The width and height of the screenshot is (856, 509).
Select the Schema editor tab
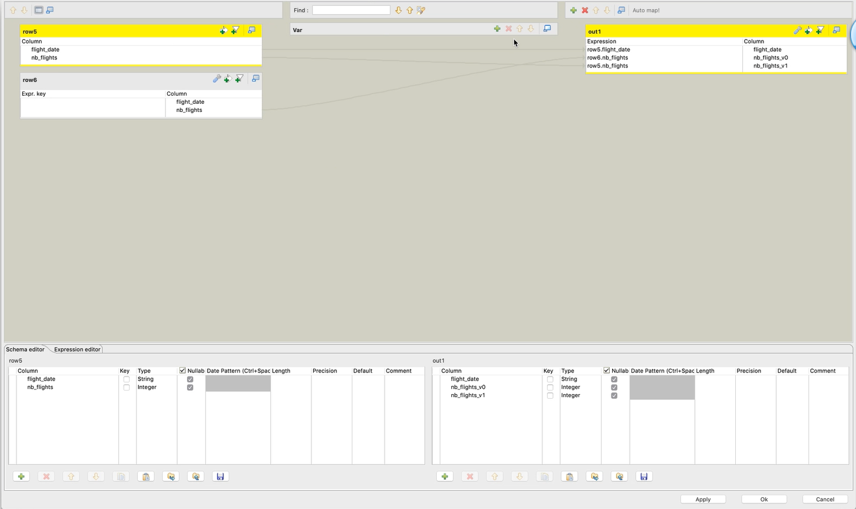click(x=25, y=349)
